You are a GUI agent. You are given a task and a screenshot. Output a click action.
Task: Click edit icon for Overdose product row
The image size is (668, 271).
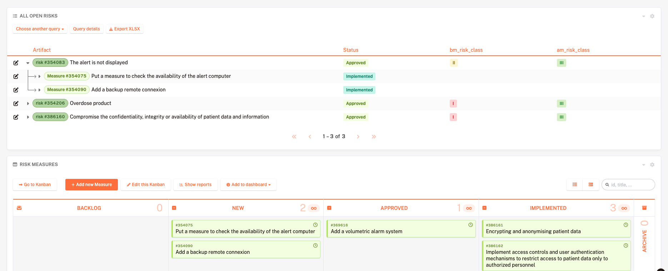point(16,104)
